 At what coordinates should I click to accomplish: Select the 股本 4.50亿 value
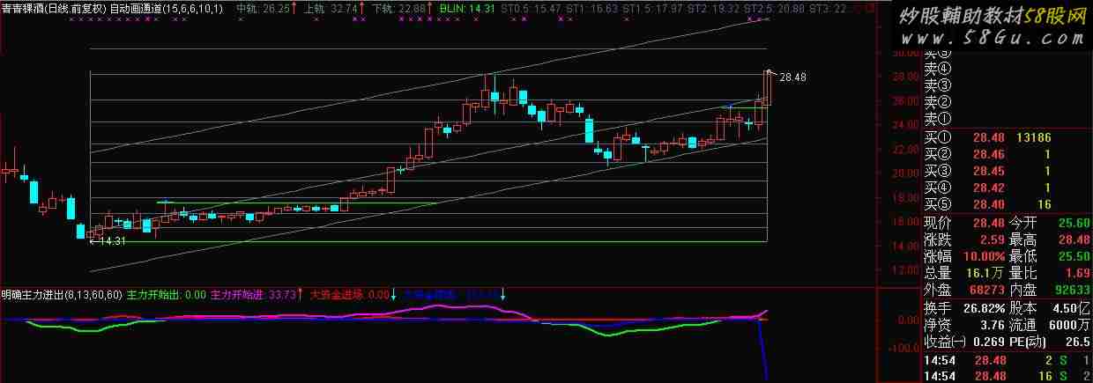click(x=1073, y=307)
